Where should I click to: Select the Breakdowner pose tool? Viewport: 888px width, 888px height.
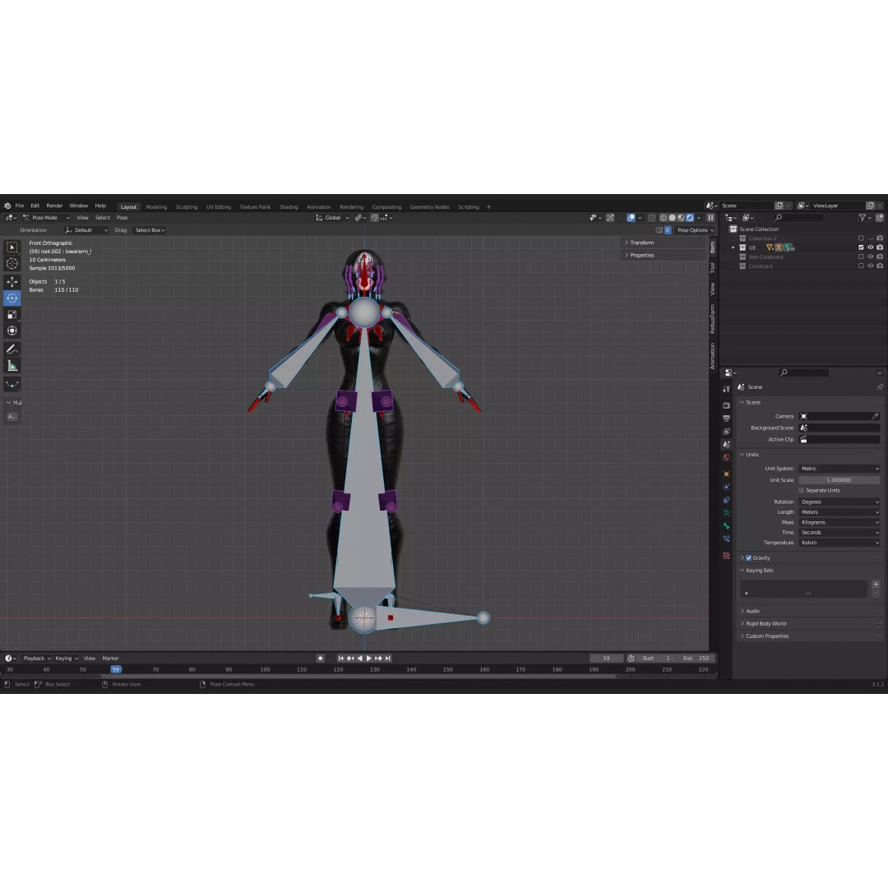12,385
